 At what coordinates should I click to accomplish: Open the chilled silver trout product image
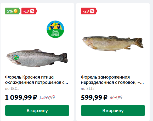tap(37, 58)
